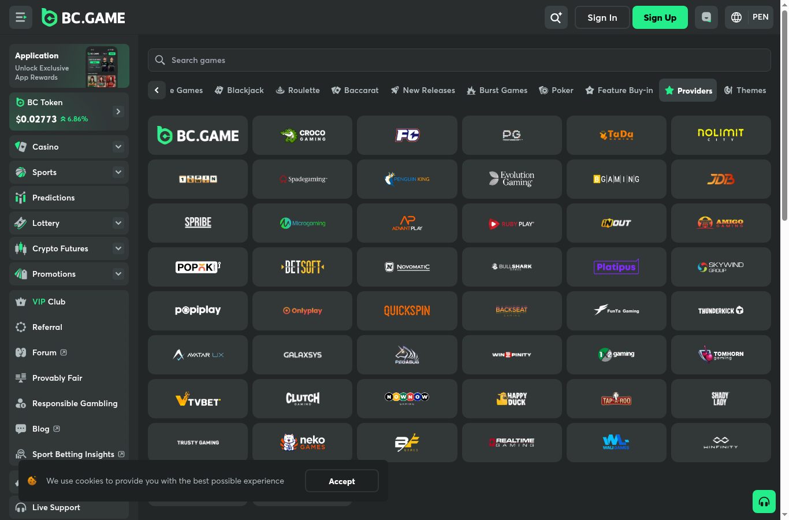This screenshot has width=789, height=520.
Task: Open Provably Fair page
Action: [69, 378]
